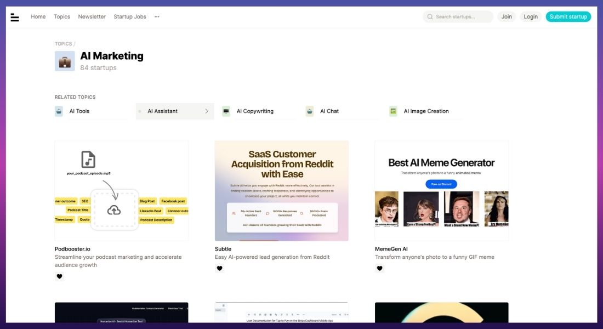Click the Submit startup button
This screenshot has width=603, height=329.
pyautogui.click(x=568, y=17)
